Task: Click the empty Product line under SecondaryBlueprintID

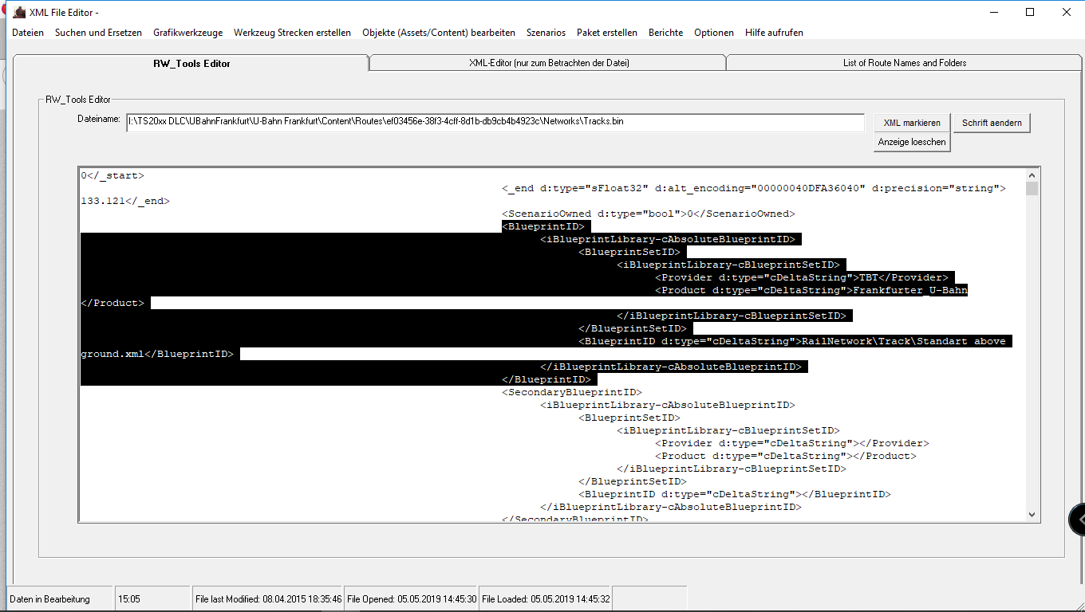Action: pyautogui.click(x=786, y=456)
